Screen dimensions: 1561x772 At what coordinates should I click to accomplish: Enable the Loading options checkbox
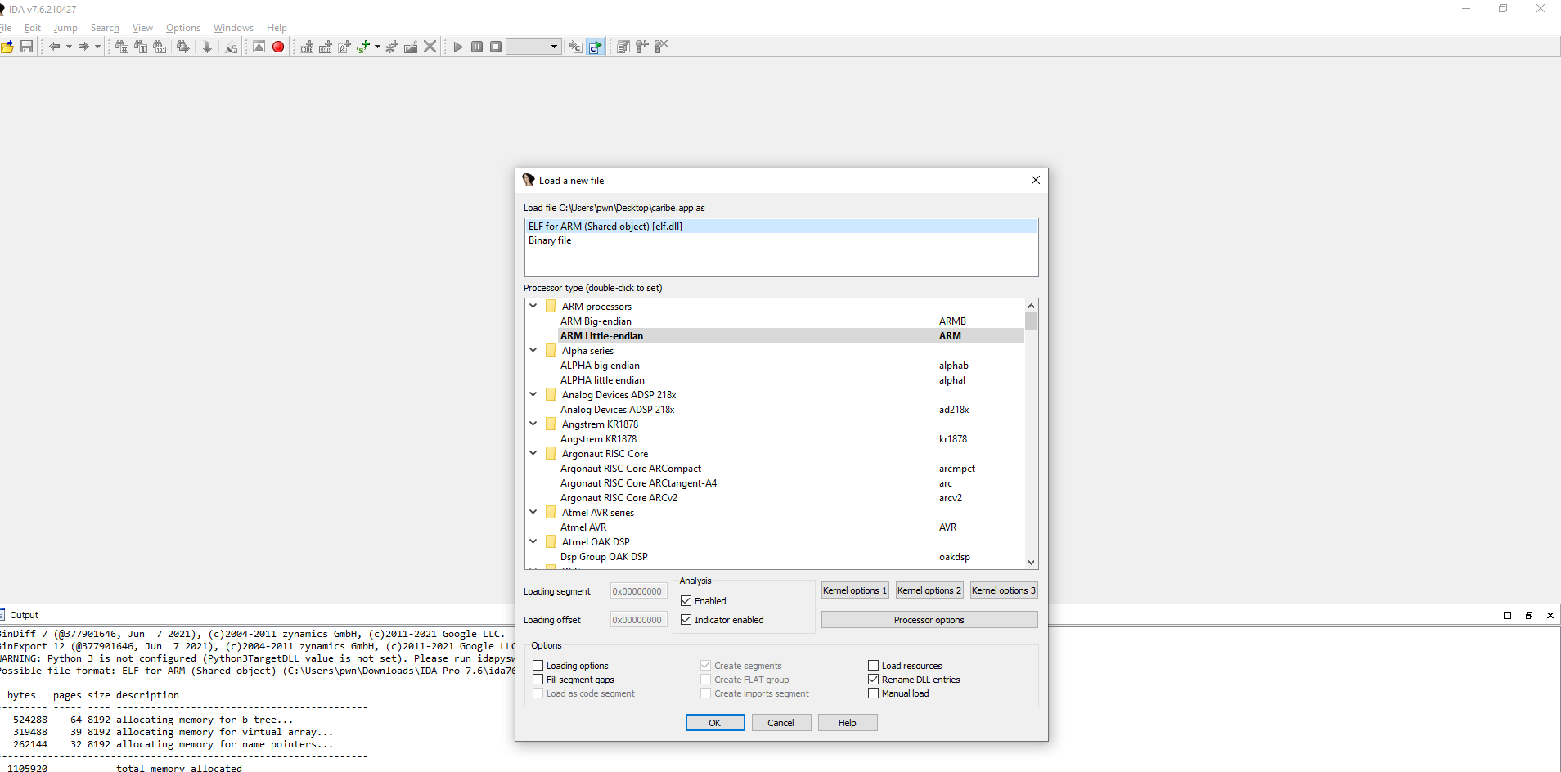coord(538,666)
